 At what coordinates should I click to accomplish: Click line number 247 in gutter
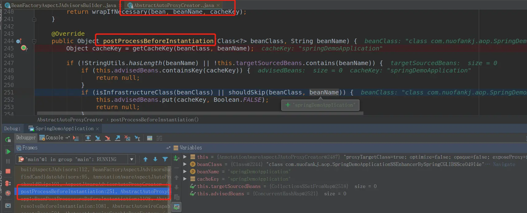pos(9,63)
